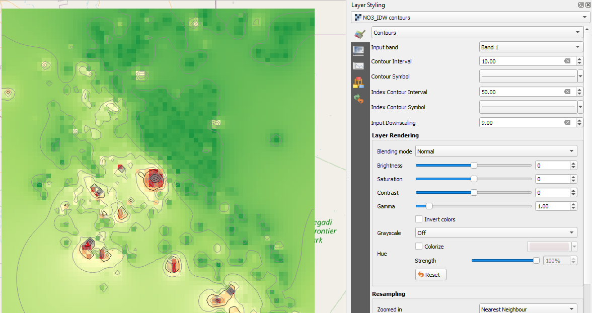The height and width of the screenshot is (313, 592).
Task: Click the Saturation slider handle
Action: [474, 179]
